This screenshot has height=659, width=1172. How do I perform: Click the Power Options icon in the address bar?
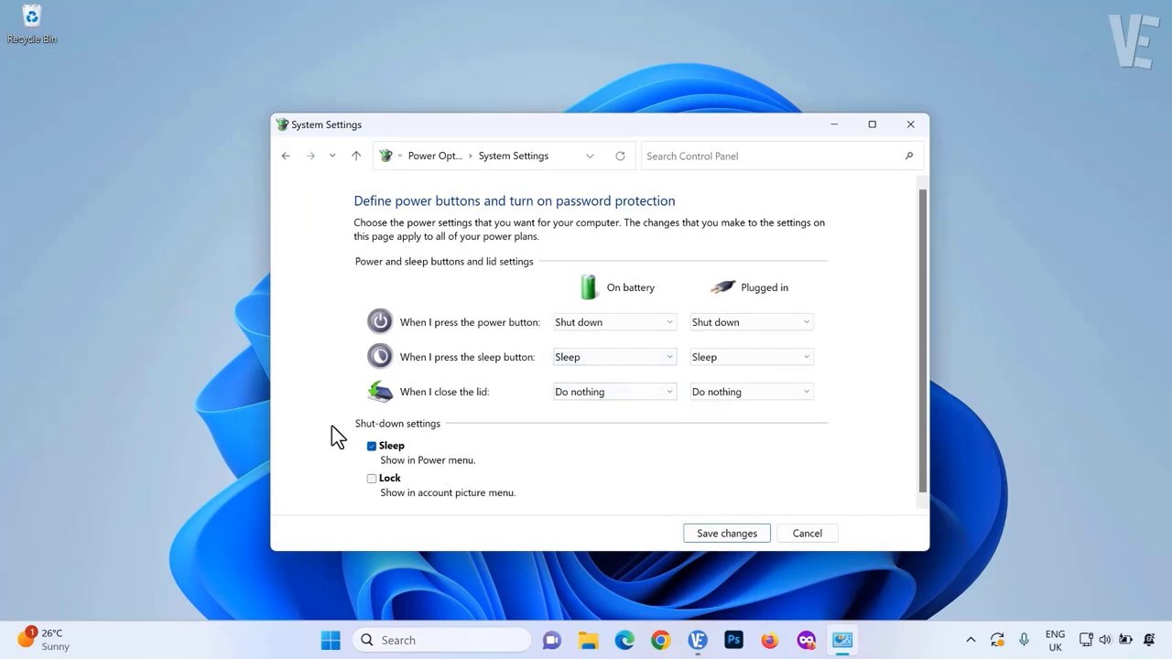point(386,156)
